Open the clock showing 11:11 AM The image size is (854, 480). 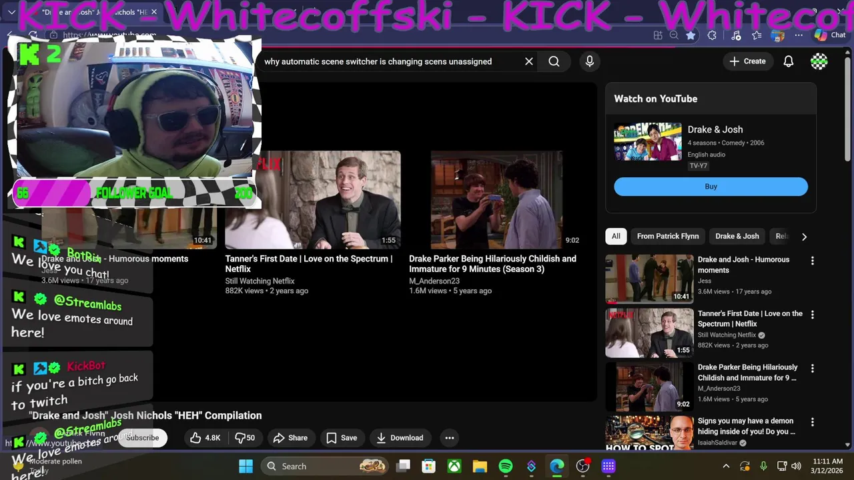coord(827,466)
